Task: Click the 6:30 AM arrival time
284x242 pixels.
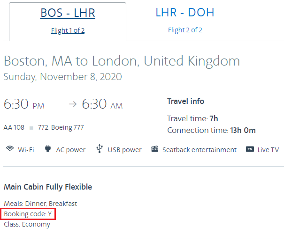Action: 102,104
